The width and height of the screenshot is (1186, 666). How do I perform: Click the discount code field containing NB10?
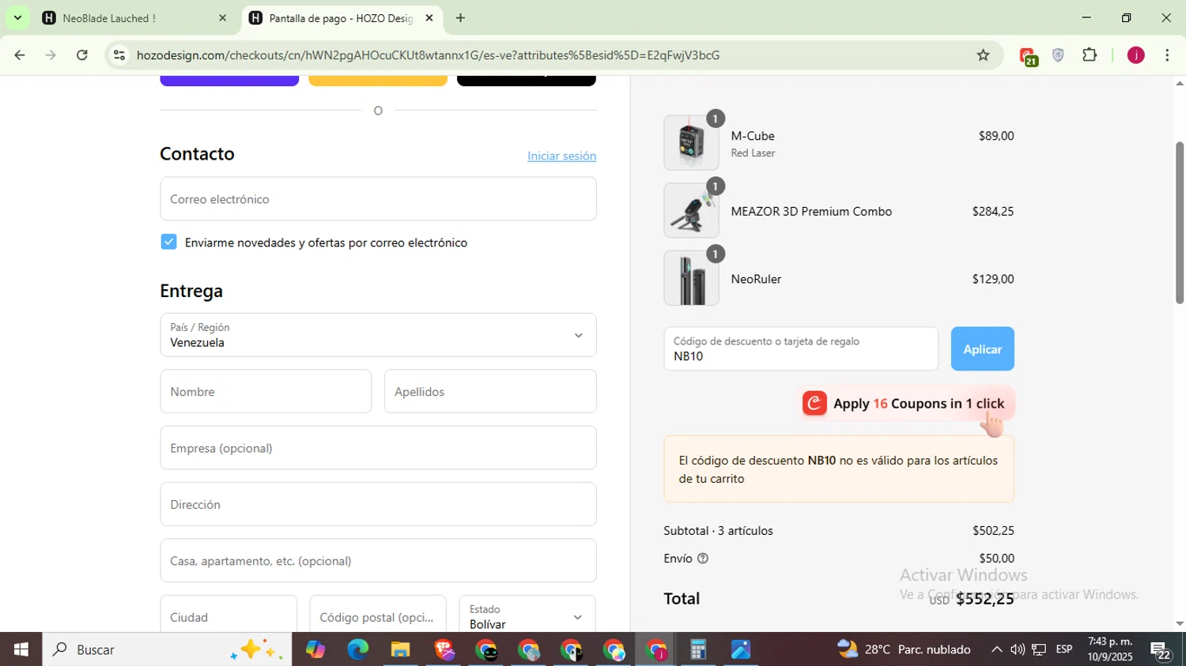point(801,348)
